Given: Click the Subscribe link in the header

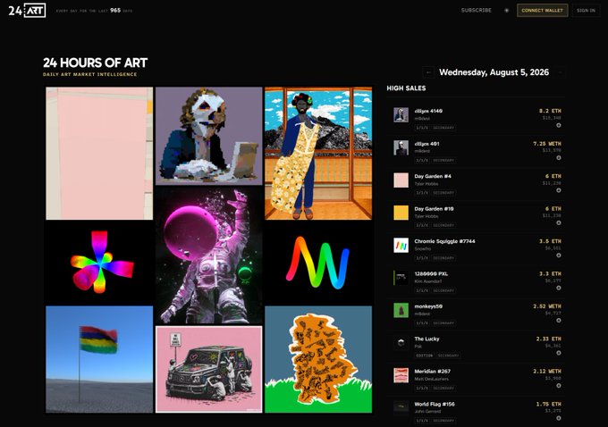Looking at the screenshot, I should (x=477, y=11).
